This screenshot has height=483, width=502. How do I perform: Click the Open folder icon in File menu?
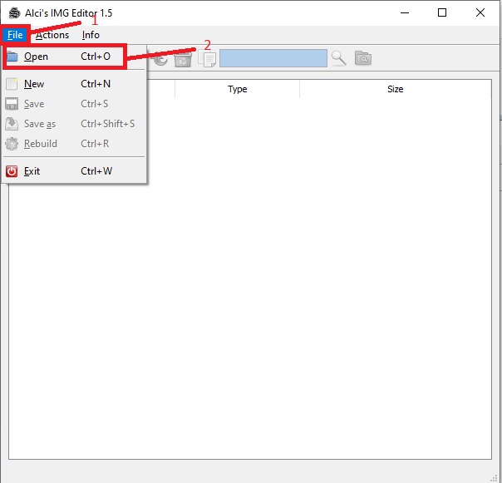click(12, 57)
